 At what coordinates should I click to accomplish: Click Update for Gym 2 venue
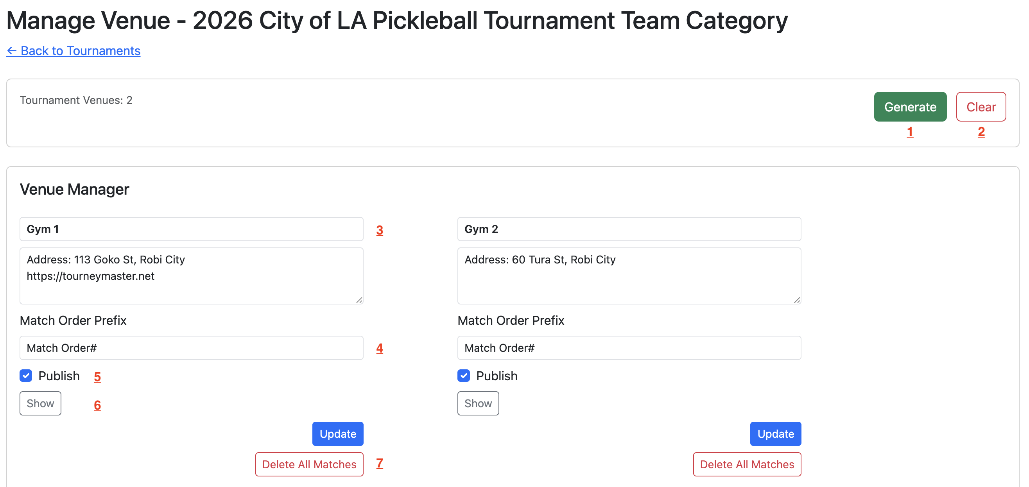pyautogui.click(x=775, y=433)
